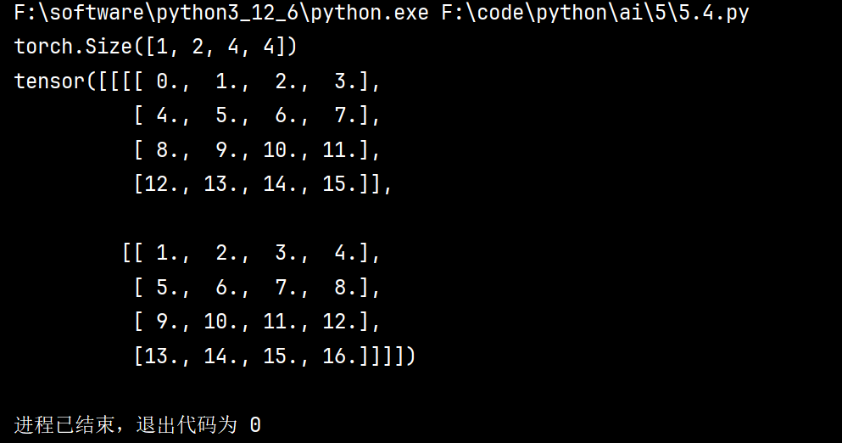Click the exit code 0 number
Viewport: 842px width, 443px height.
(x=255, y=425)
